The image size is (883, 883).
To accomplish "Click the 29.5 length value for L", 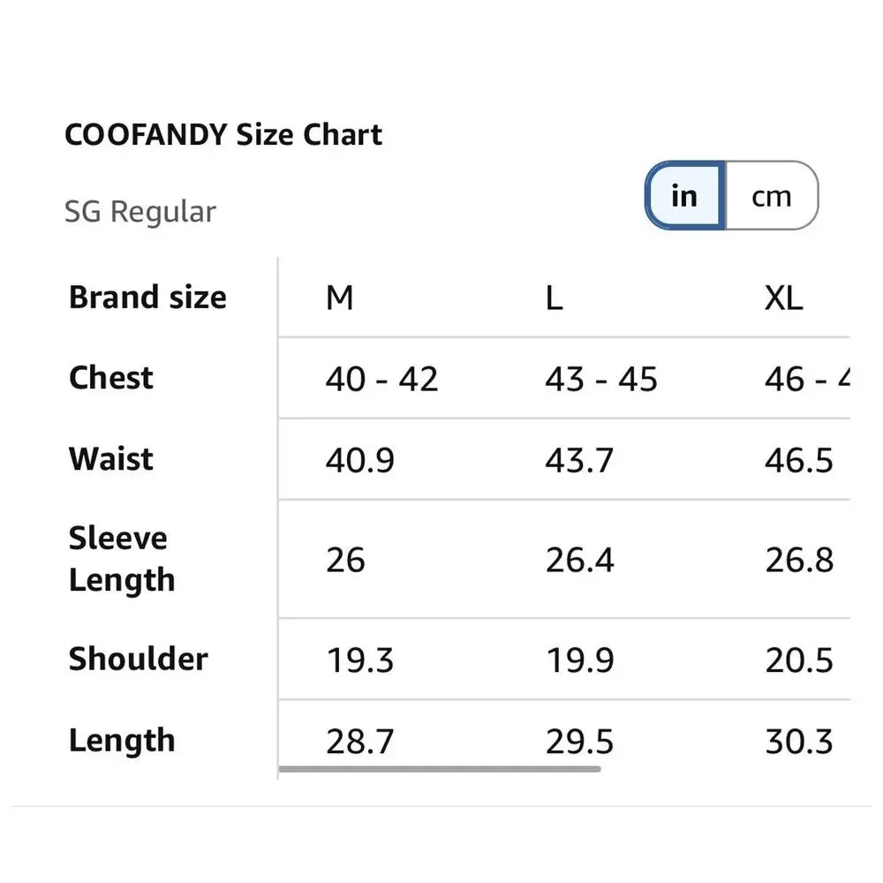I will pos(579,742).
